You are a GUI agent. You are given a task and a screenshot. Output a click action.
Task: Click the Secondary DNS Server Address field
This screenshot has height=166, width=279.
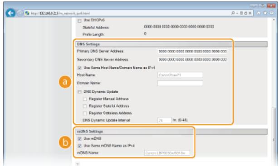[x=192, y=60]
